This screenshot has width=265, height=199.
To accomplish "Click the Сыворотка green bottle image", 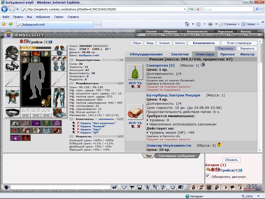I will [x=135, y=72].
